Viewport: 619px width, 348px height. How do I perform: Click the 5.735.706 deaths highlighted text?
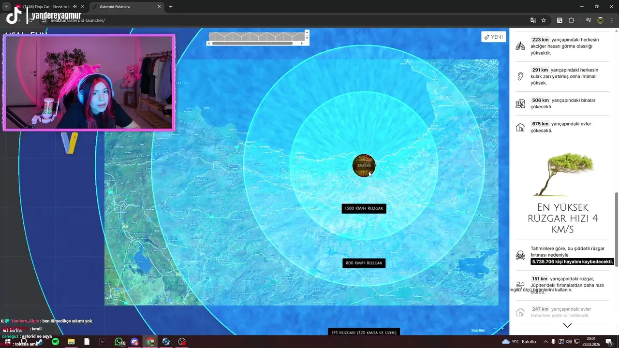(572, 261)
